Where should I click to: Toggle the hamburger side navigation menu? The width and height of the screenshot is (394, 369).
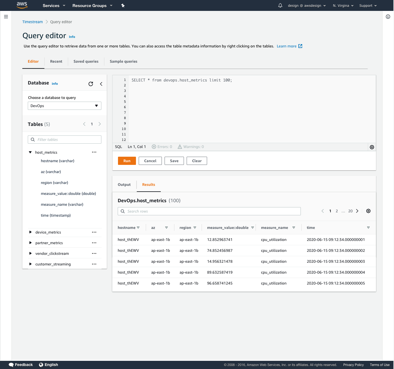tap(6, 17)
